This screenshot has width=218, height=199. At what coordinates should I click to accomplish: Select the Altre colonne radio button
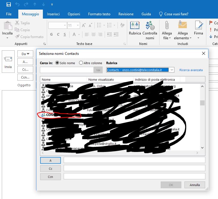pos(81,63)
